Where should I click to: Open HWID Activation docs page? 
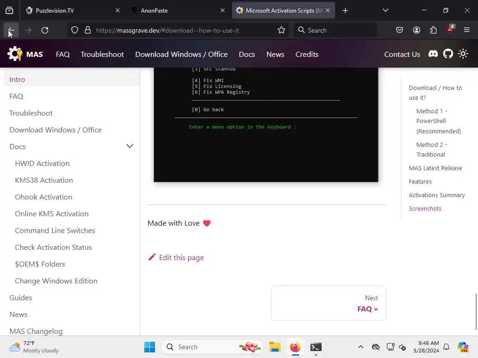point(42,164)
